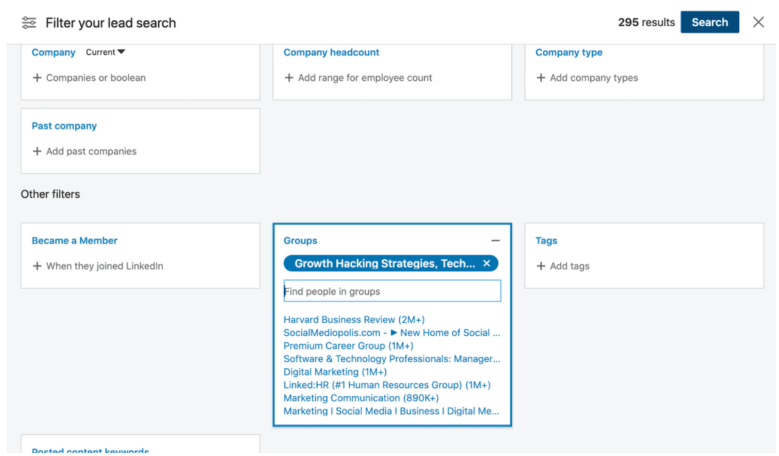Viewport: 779px width, 456px height.
Task: Click the Search button
Action: [710, 22]
